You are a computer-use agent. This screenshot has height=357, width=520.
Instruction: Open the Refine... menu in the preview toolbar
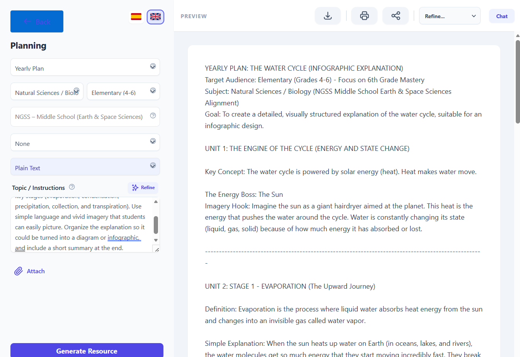(x=450, y=16)
